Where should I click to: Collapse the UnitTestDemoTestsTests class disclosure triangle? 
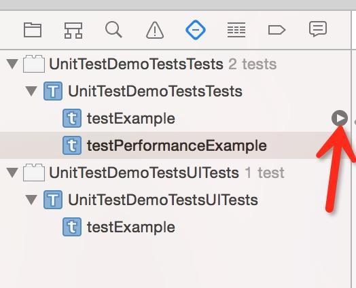pos(31,91)
